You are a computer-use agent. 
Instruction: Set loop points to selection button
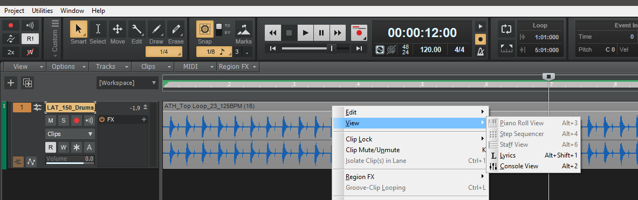(506, 49)
